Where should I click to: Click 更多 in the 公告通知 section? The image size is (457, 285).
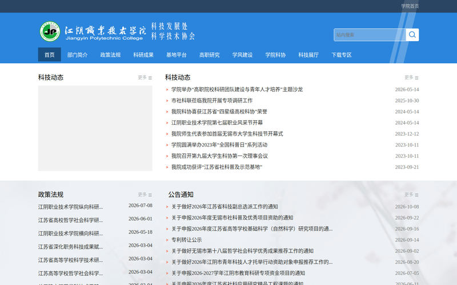[x=411, y=194]
